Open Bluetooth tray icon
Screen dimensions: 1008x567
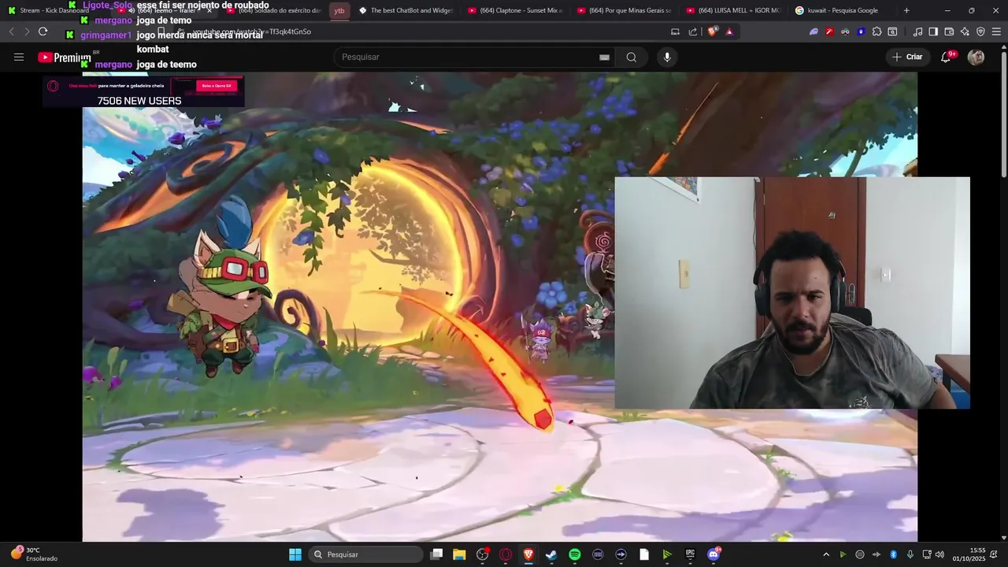pyautogui.click(x=894, y=554)
